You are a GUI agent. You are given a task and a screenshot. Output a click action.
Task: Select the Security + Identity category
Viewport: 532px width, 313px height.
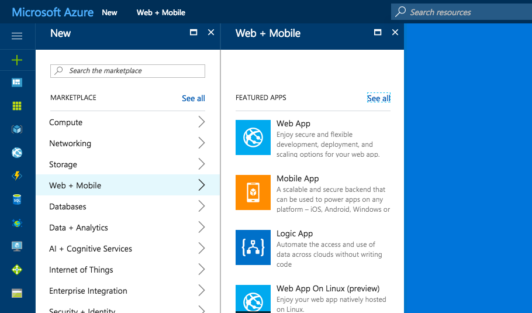tap(127, 308)
